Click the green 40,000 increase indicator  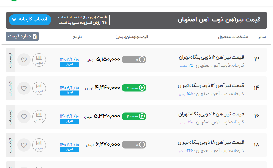pos(134,88)
